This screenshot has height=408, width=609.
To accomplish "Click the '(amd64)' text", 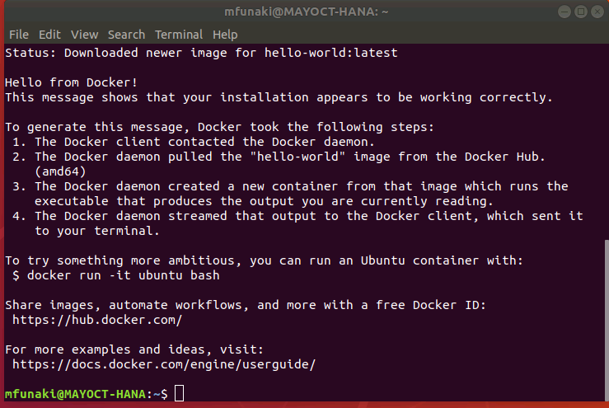I will point(60,171).
